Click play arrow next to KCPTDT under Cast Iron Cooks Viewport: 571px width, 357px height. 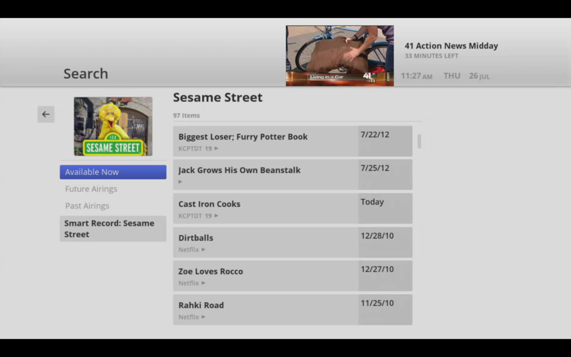pyautogui.click(x=216, y=216)
